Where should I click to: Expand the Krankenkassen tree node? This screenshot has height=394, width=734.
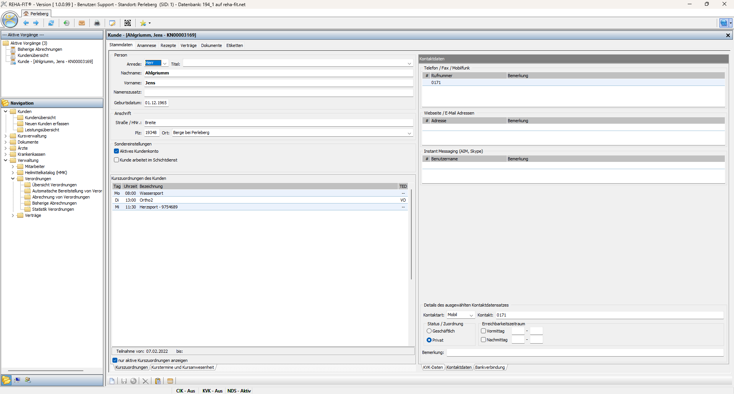(x=5, y=154)
